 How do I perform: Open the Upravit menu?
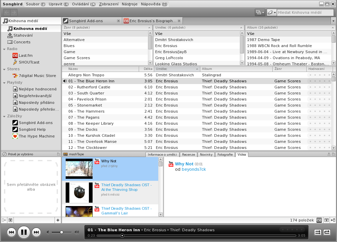point(59,4)
